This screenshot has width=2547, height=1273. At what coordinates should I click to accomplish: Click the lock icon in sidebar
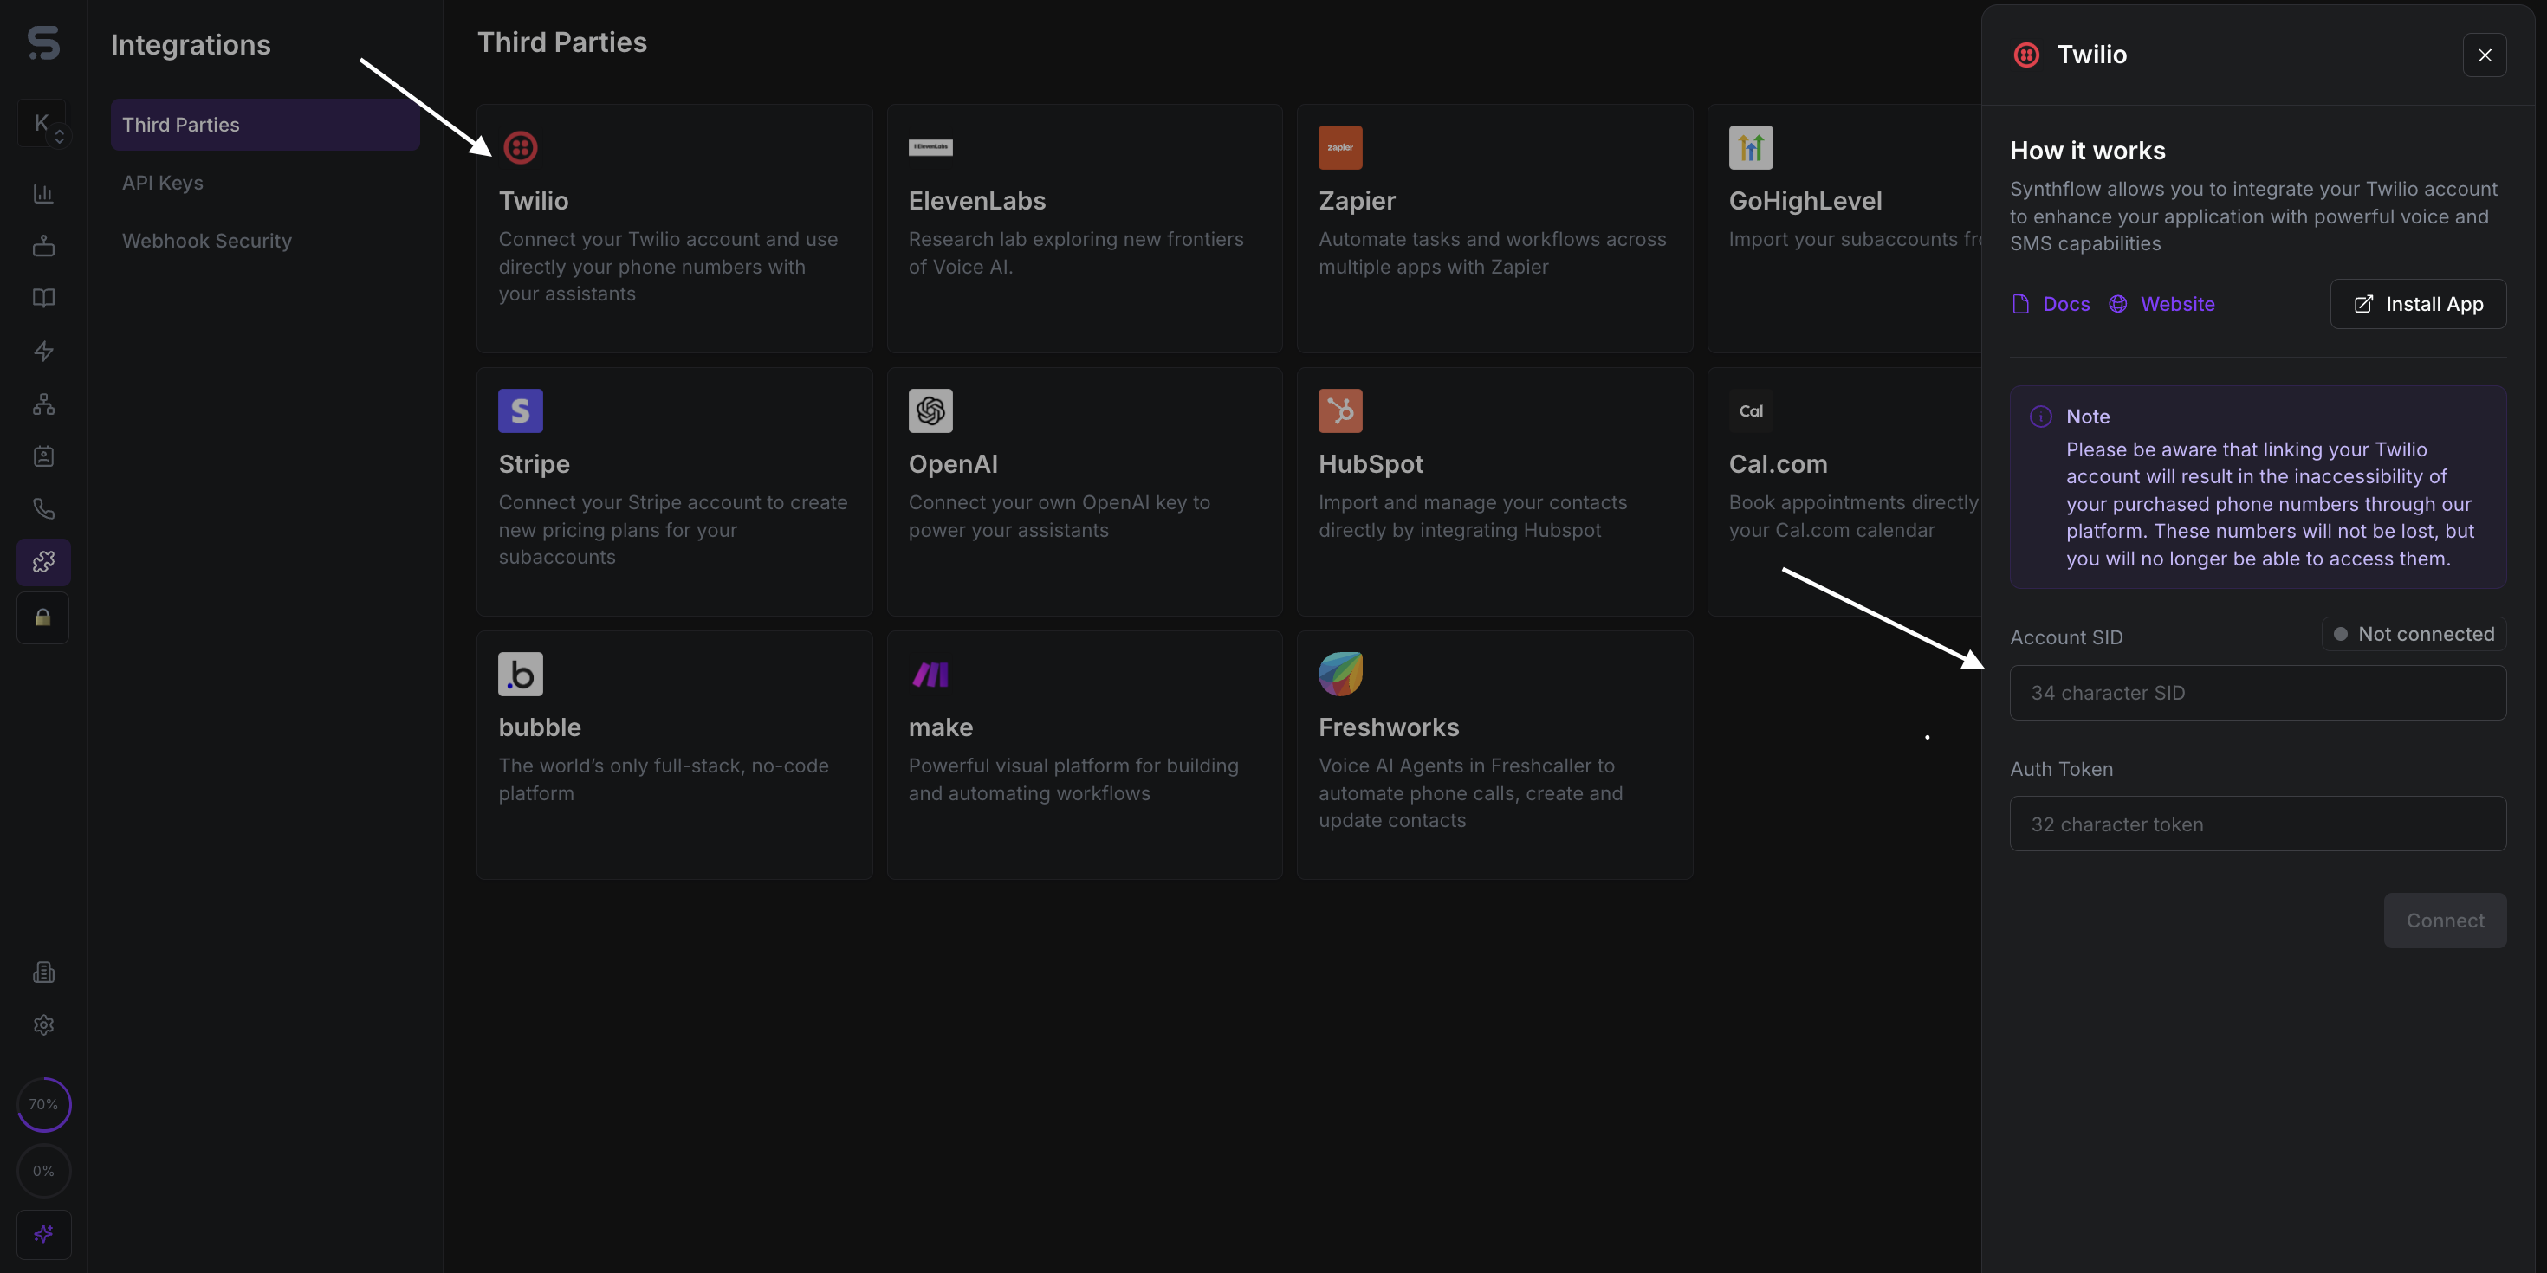click(43, 617)
